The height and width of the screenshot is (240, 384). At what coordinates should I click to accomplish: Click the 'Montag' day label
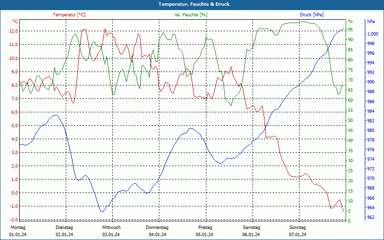(x=18, y=228)
